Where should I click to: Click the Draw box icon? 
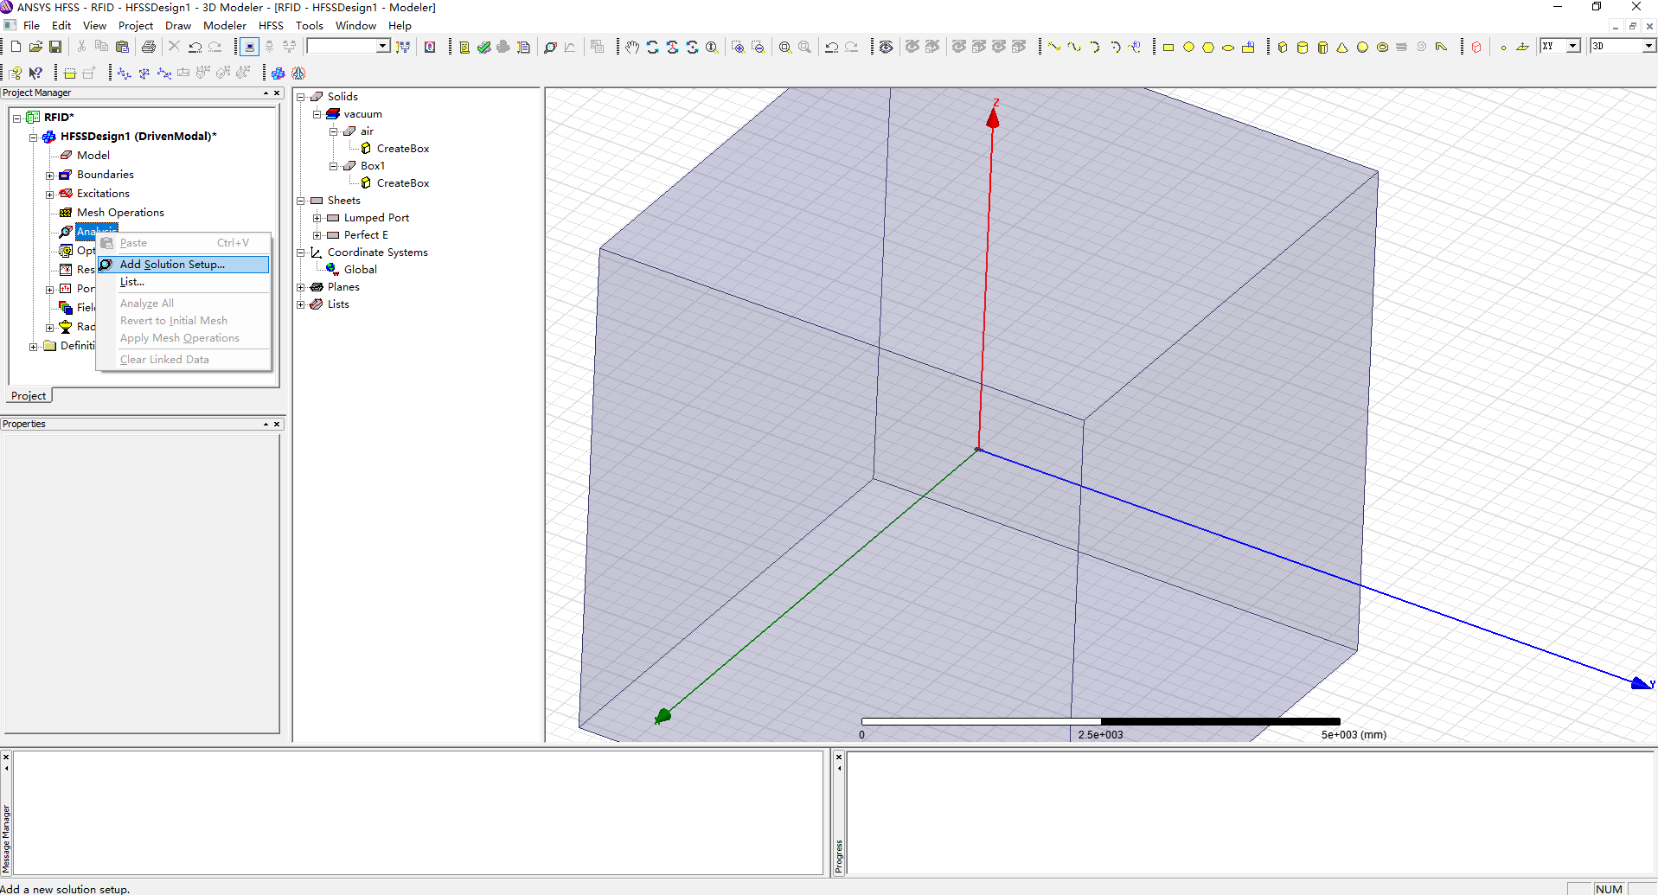pos(1283,48)
